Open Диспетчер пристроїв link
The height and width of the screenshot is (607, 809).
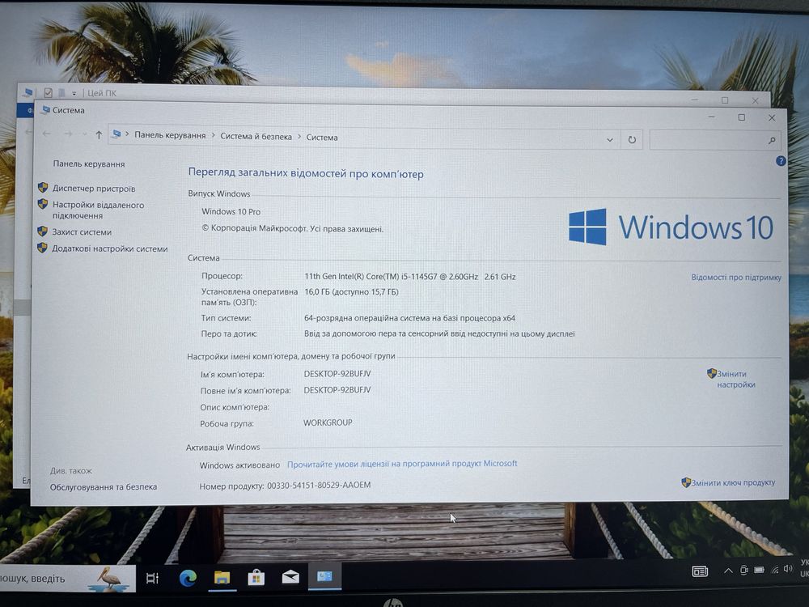(x=93, y=189)
